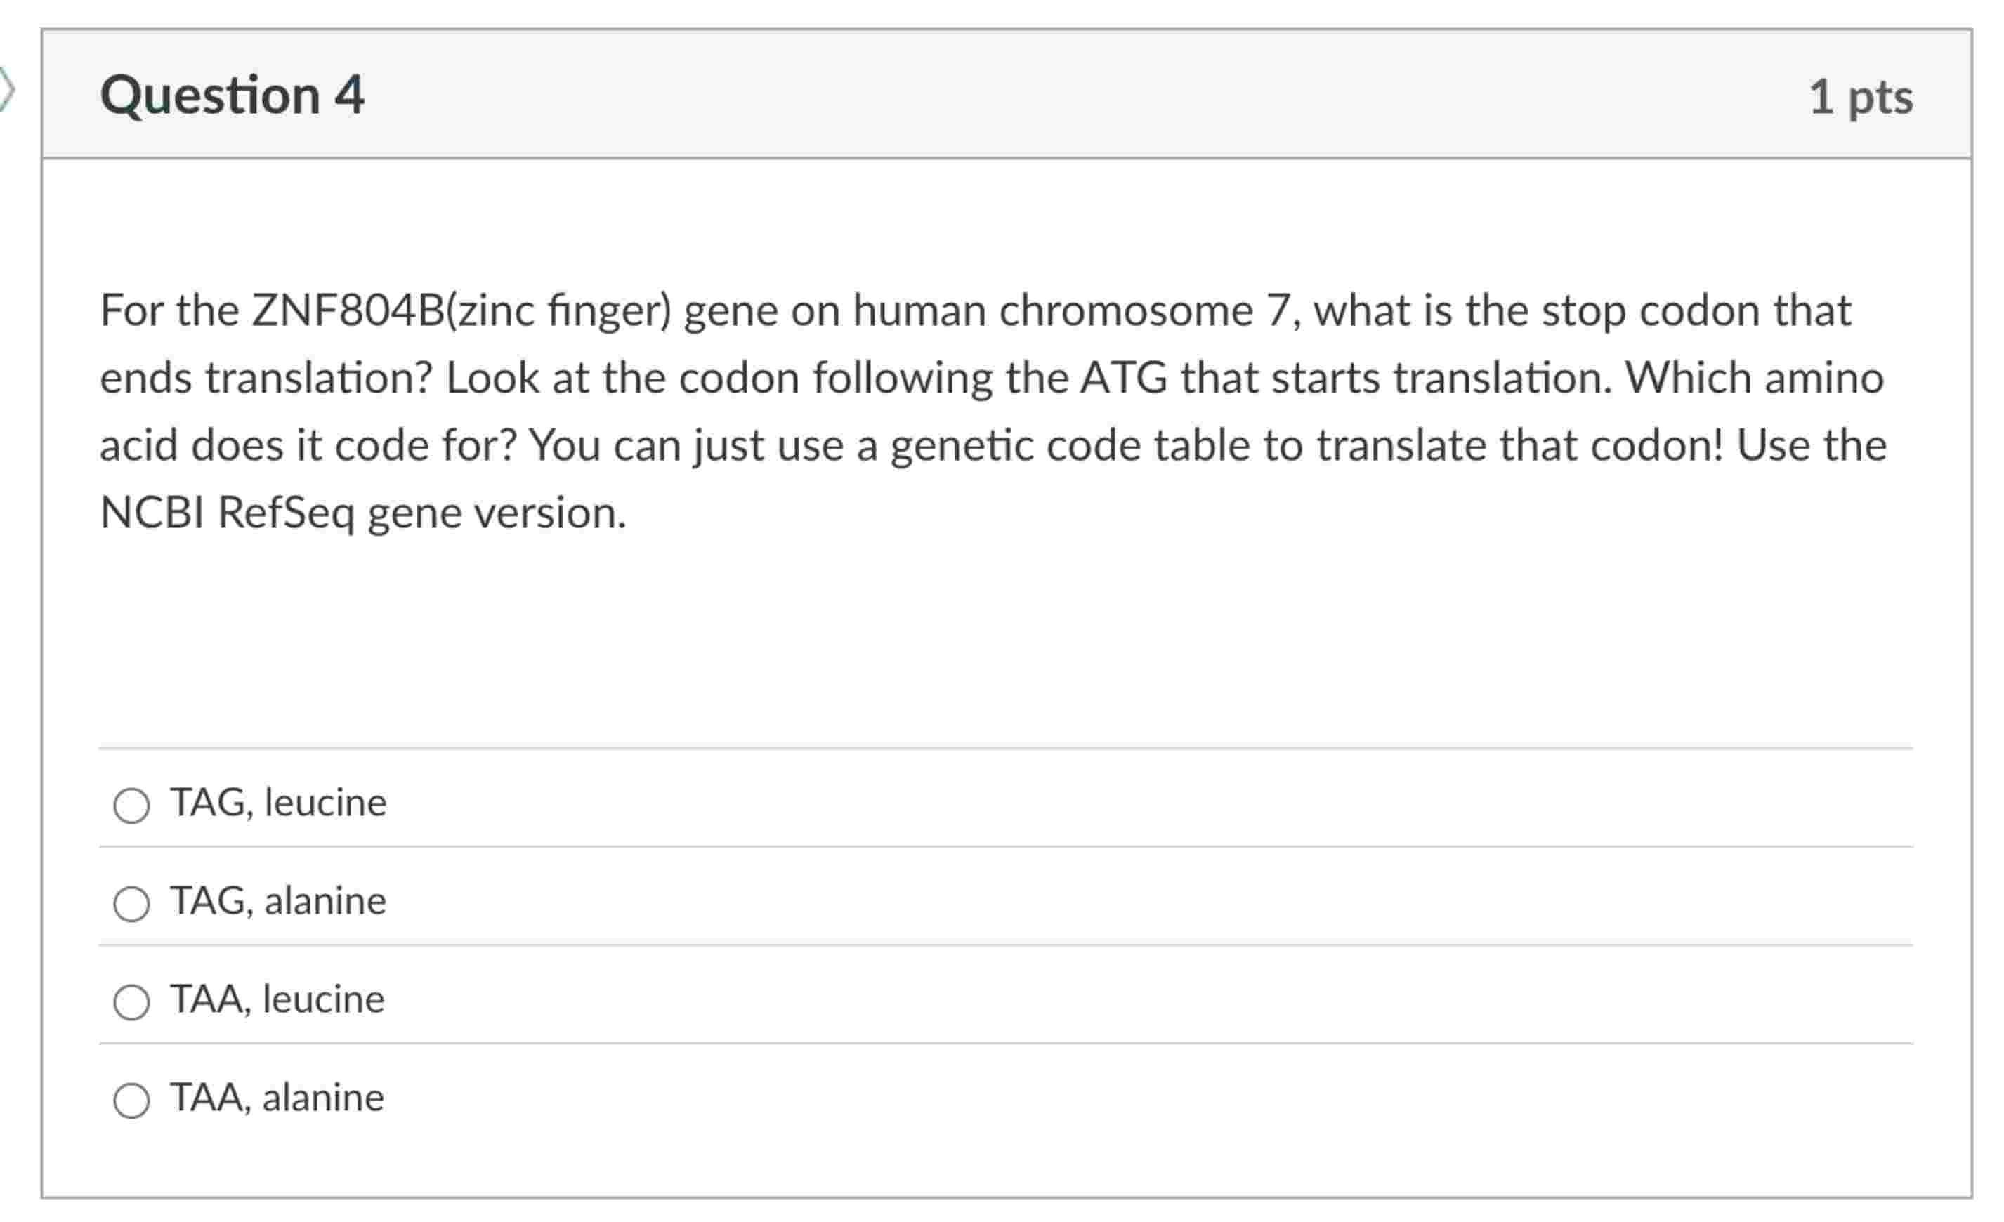2004x1222 pixels.
Task: Click the TAA, alanine answer label
Action: click(x=276, y=1098)
